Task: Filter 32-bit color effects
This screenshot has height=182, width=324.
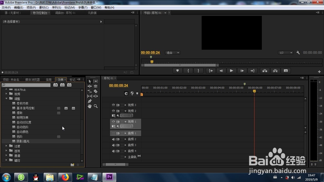Action: [x=63, y=85]
